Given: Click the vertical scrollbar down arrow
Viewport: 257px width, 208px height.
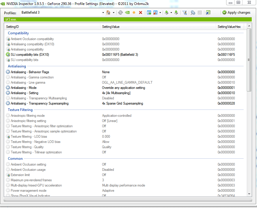Looking at the screenshot, I should click(249, 194).
